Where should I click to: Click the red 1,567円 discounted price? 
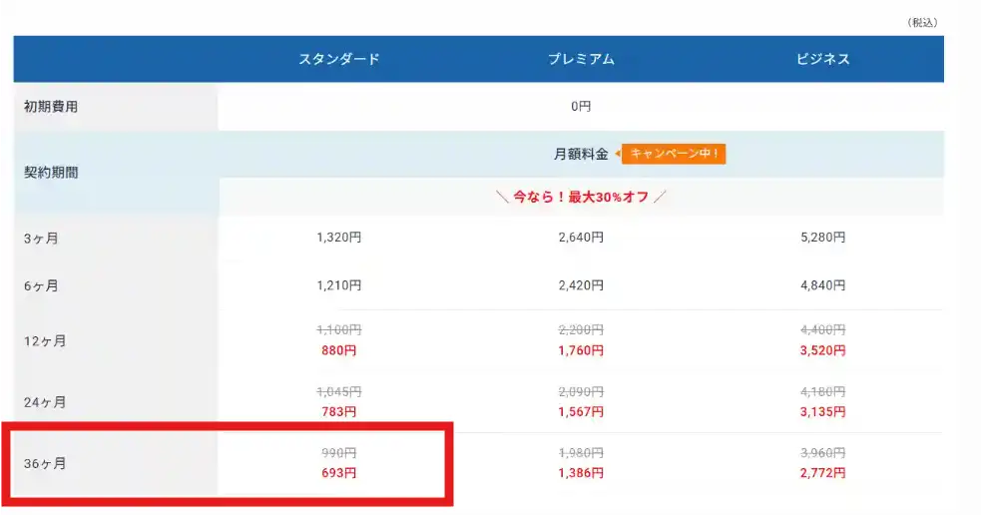581,412
